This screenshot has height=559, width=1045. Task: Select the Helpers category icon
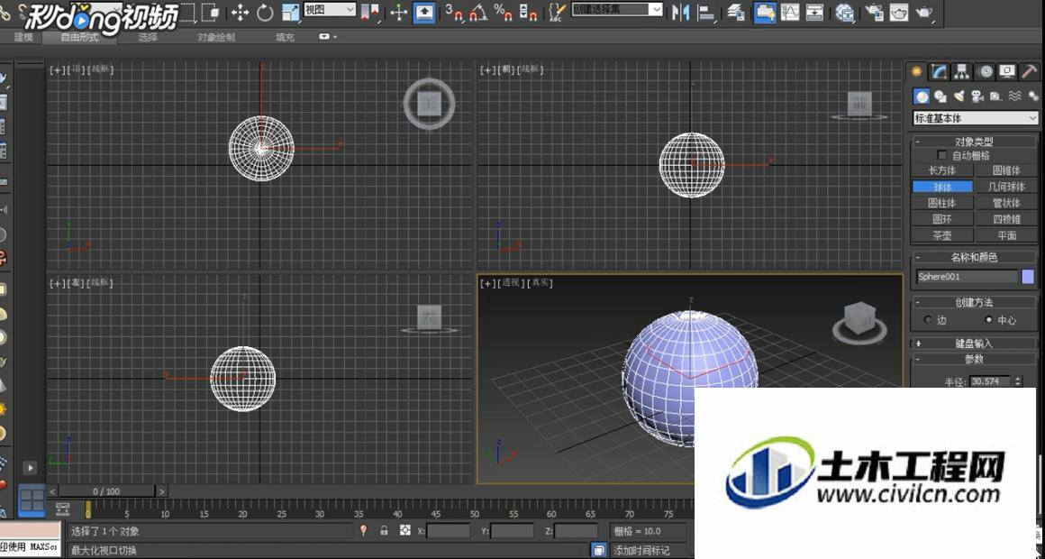995,96
